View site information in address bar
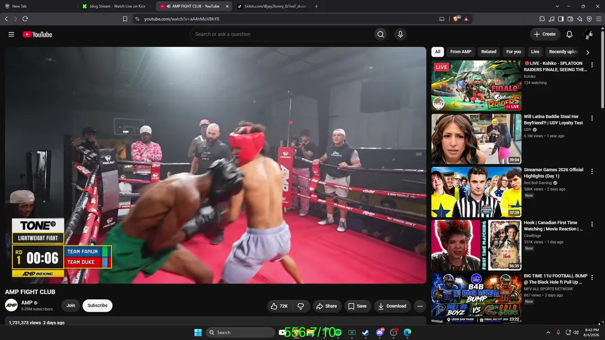The height and width of the screenshot is (340, 605). [x=137, y=19]
